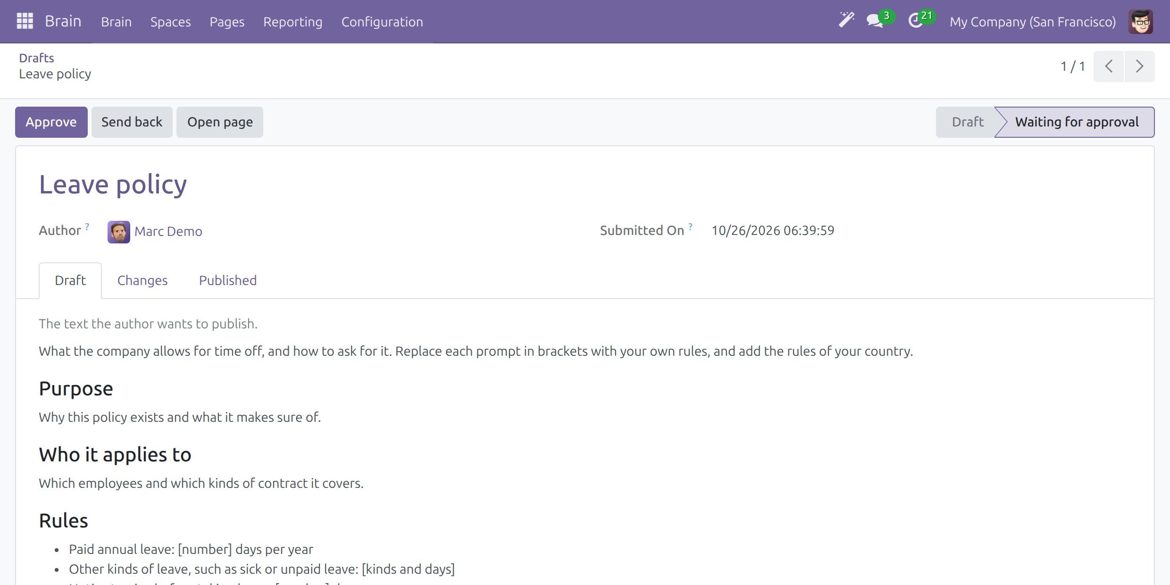Show Submitted On help tooltip mark
The height and width of the screenshot is (585, 1170).
coord(690,226)
